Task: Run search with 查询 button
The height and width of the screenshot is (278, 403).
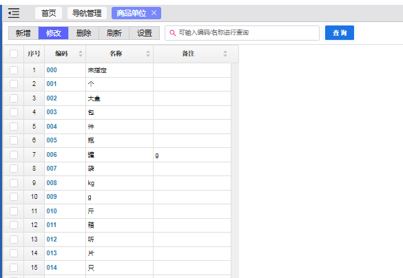Action: pyautogui.click(x=340, y=32)
